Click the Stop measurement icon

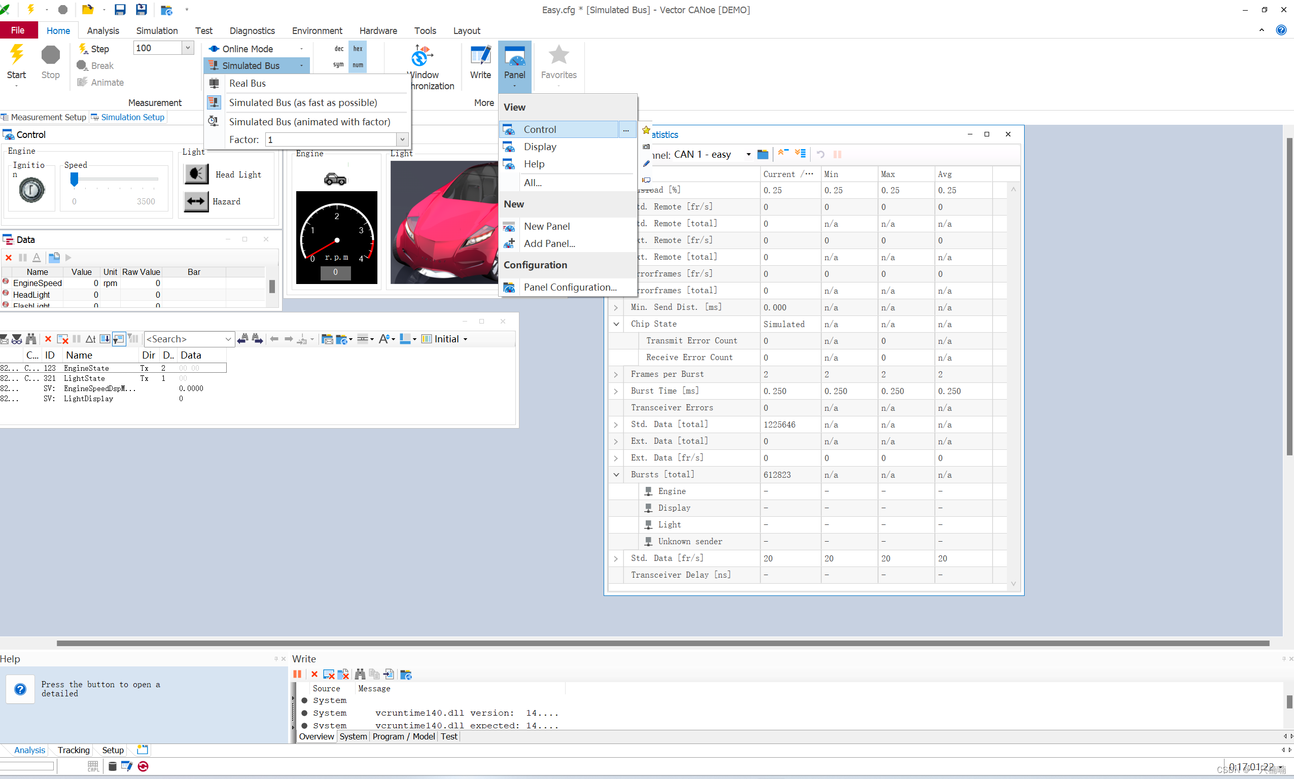(50, 55)
